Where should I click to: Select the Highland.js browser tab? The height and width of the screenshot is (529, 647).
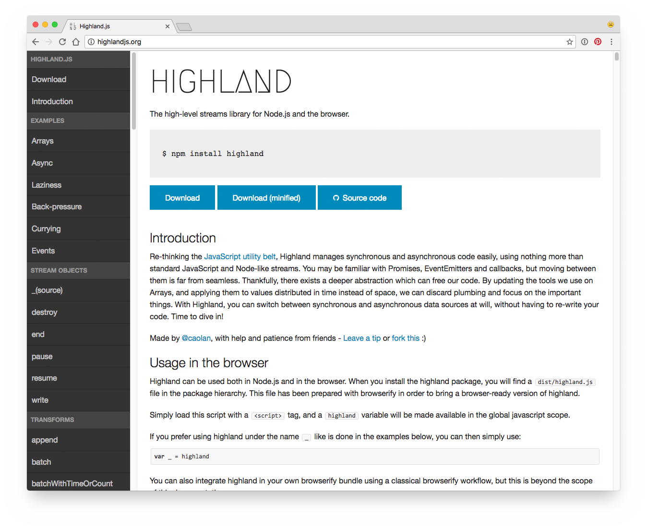pyautogui.click(x=119, y=26)
